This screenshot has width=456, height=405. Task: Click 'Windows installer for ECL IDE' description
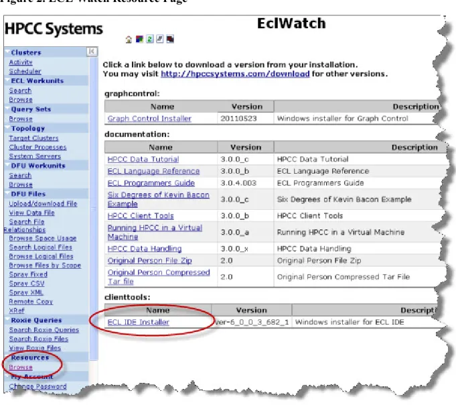pyautogui.click(x=350, y=322)
